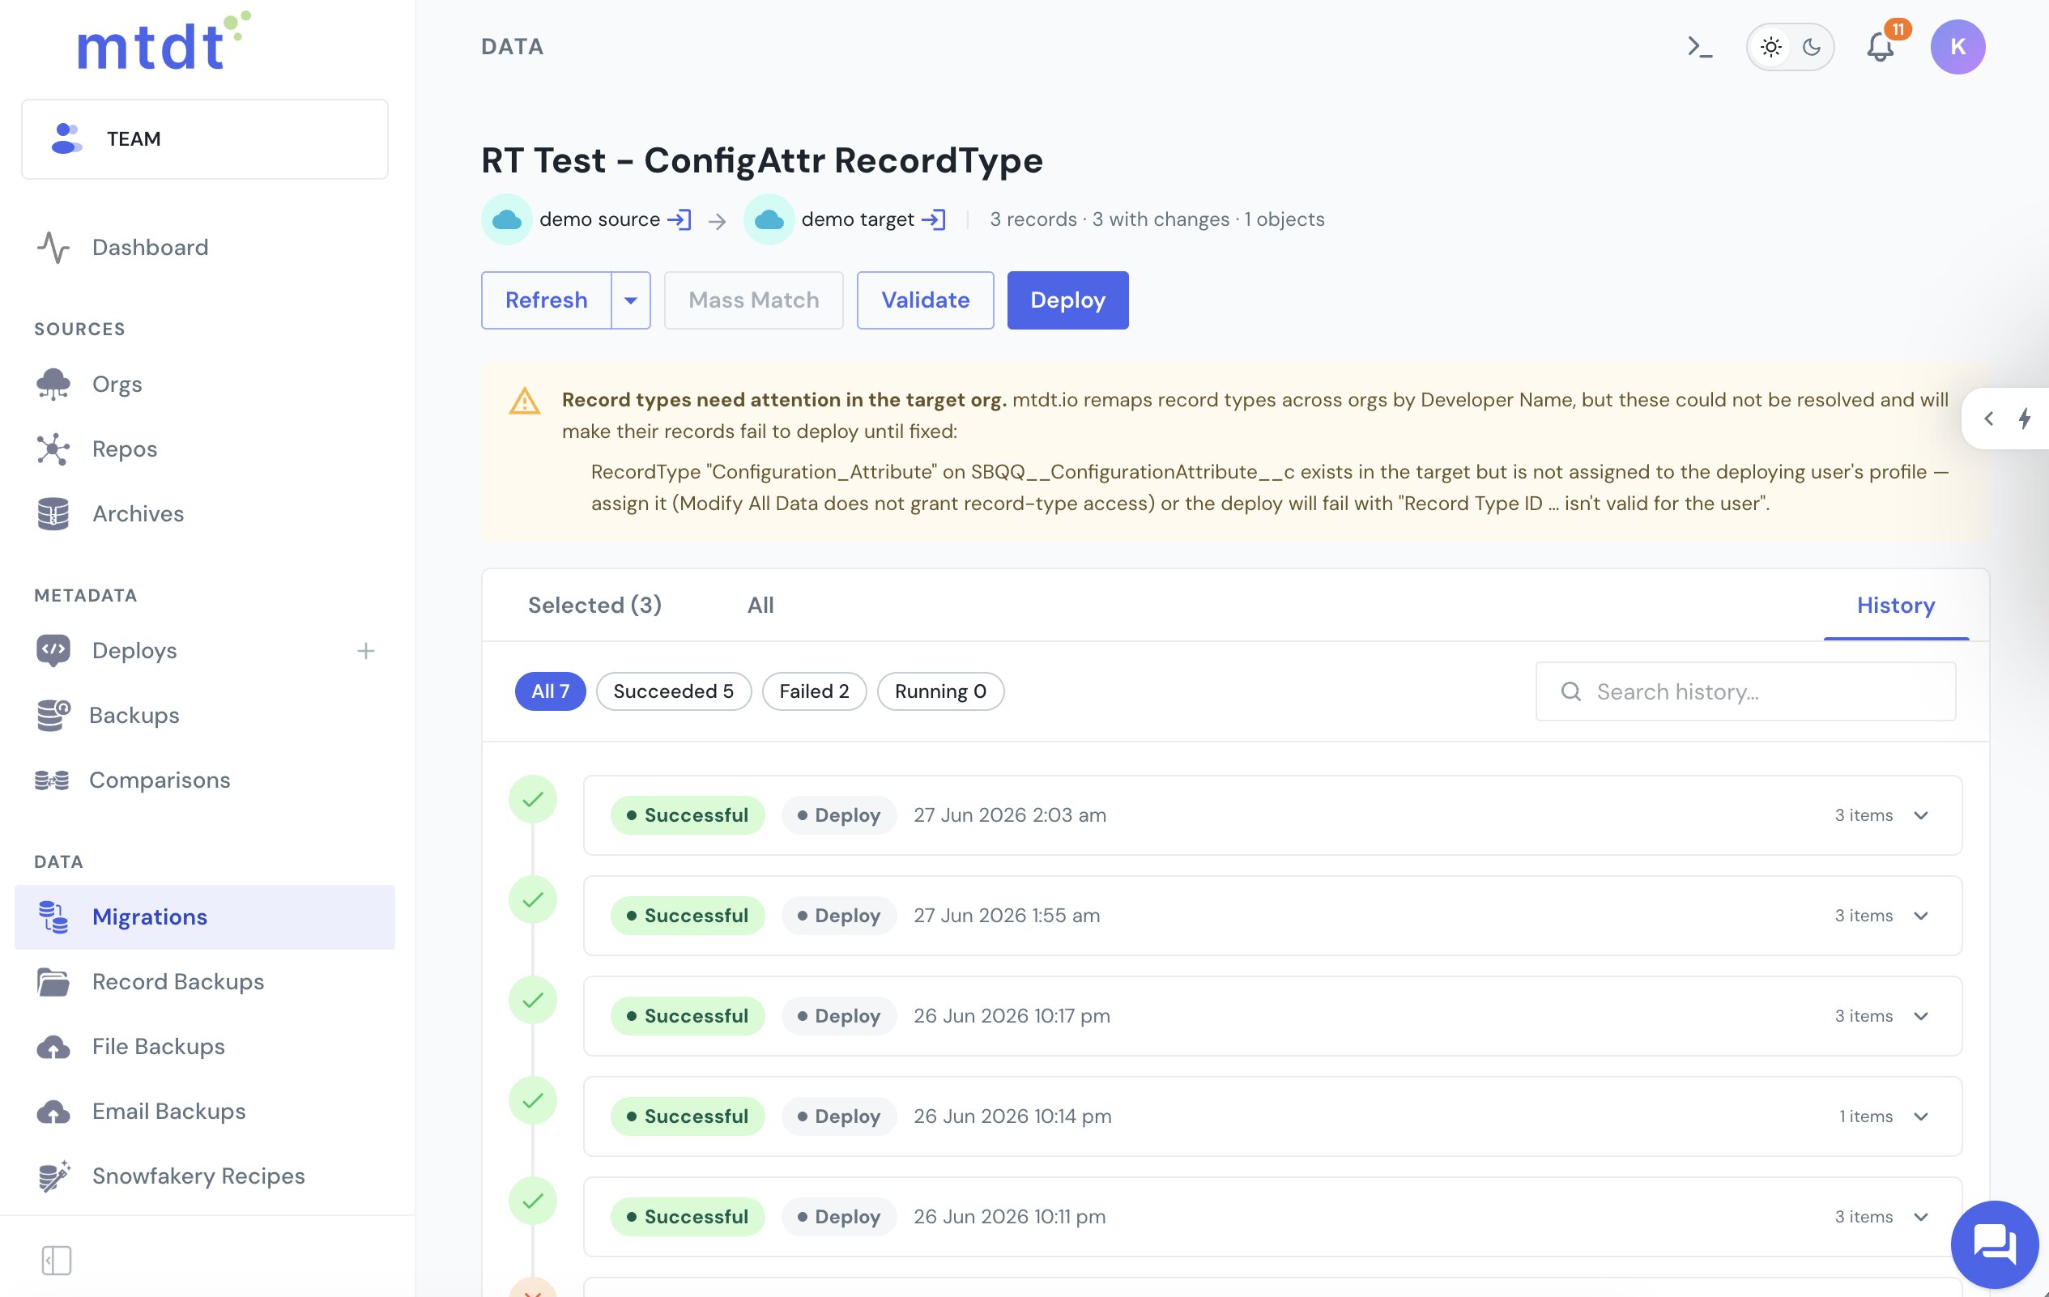This screenshot has width=2049, height=1297.
Task: Click Deploy badge on 1:55 am entry
Action: [x=839, y=915]
